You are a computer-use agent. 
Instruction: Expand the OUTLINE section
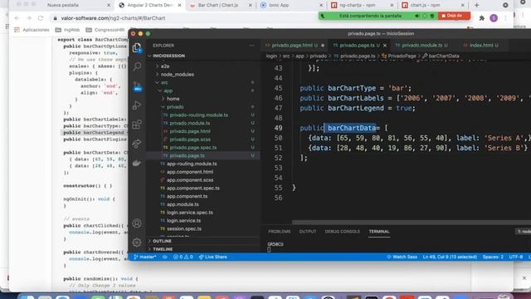click(x=162, y=241)
